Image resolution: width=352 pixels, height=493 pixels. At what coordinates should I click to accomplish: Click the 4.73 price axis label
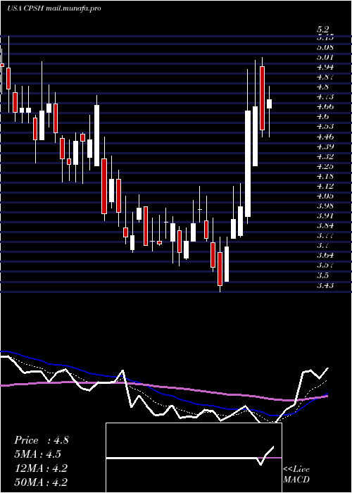coord(325,97)
